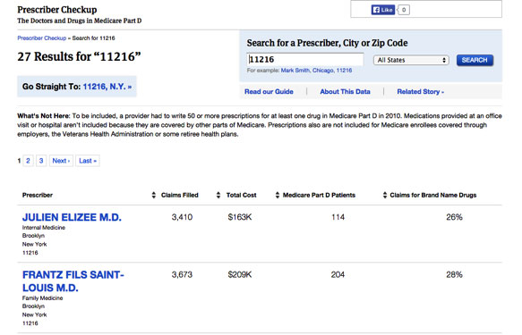Click the Facebook Like button
This screenshot has height=335, width=522.
point(383,10)
